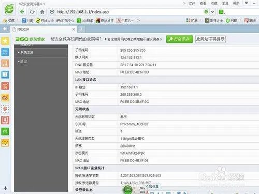
Task: Open the 影视大全 extension
Action: pos(214,21)
